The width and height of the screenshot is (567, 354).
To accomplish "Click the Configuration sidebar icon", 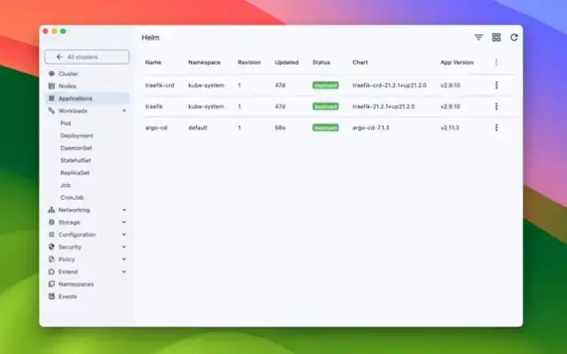I will pos(51,235).
